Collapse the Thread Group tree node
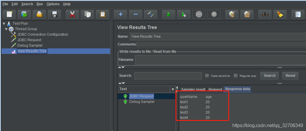 tap(6, 29)
